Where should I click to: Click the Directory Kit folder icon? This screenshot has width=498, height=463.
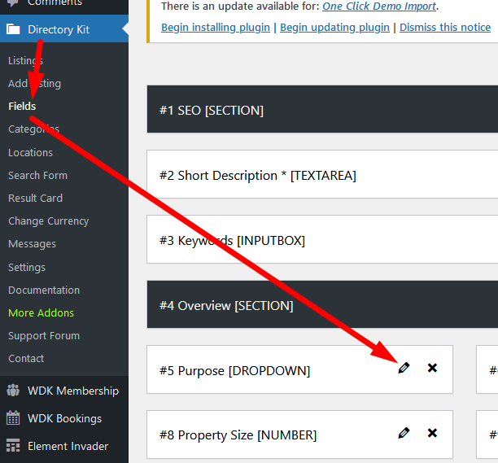[x=13, y=29]
